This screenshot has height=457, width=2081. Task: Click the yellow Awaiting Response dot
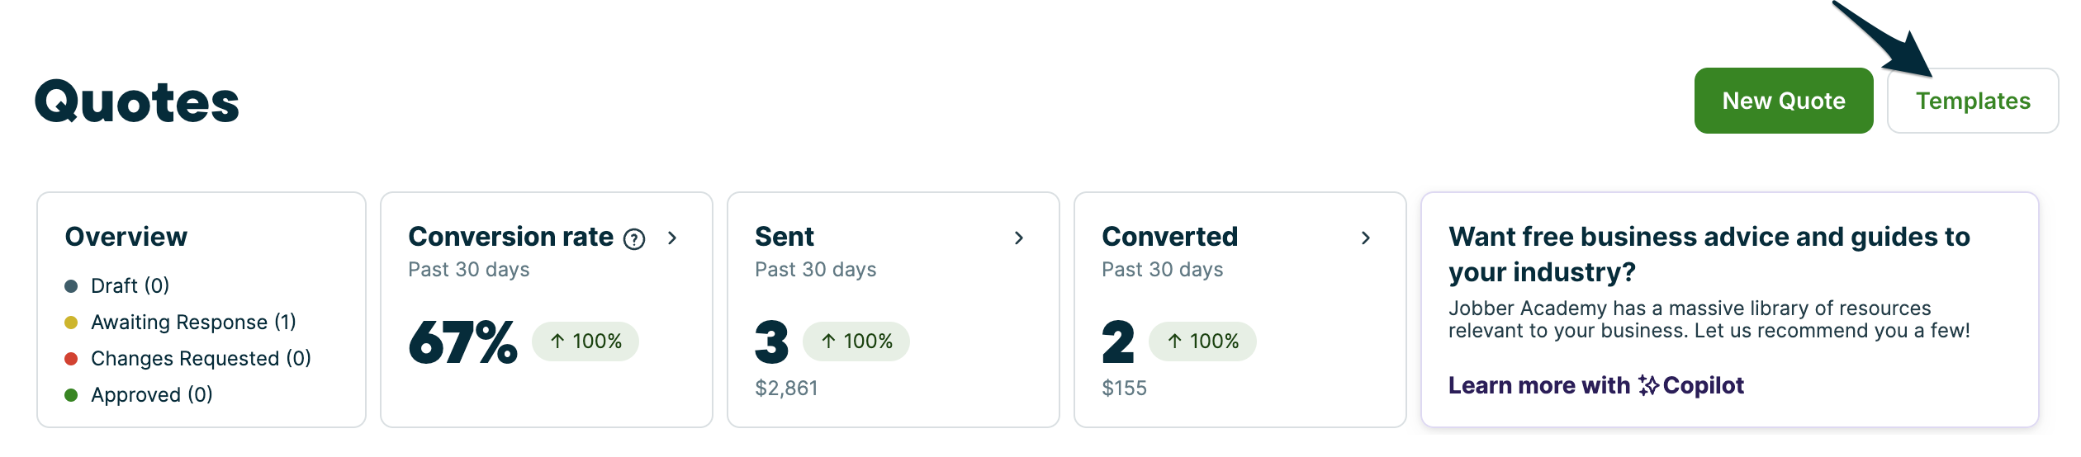pos(71,323)
